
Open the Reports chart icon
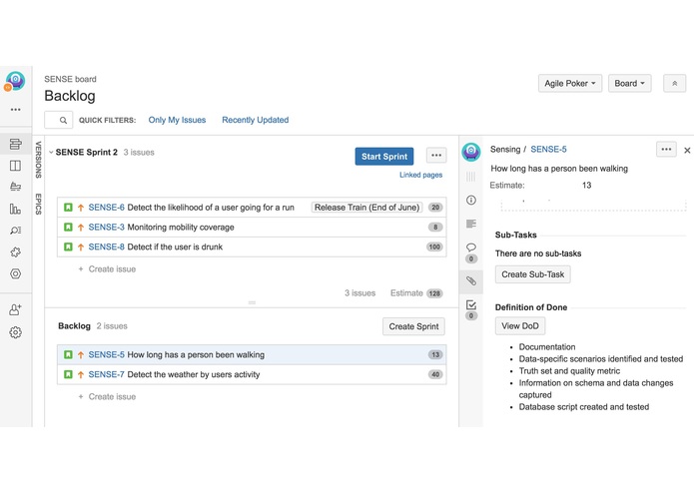(x=16, y=209)
